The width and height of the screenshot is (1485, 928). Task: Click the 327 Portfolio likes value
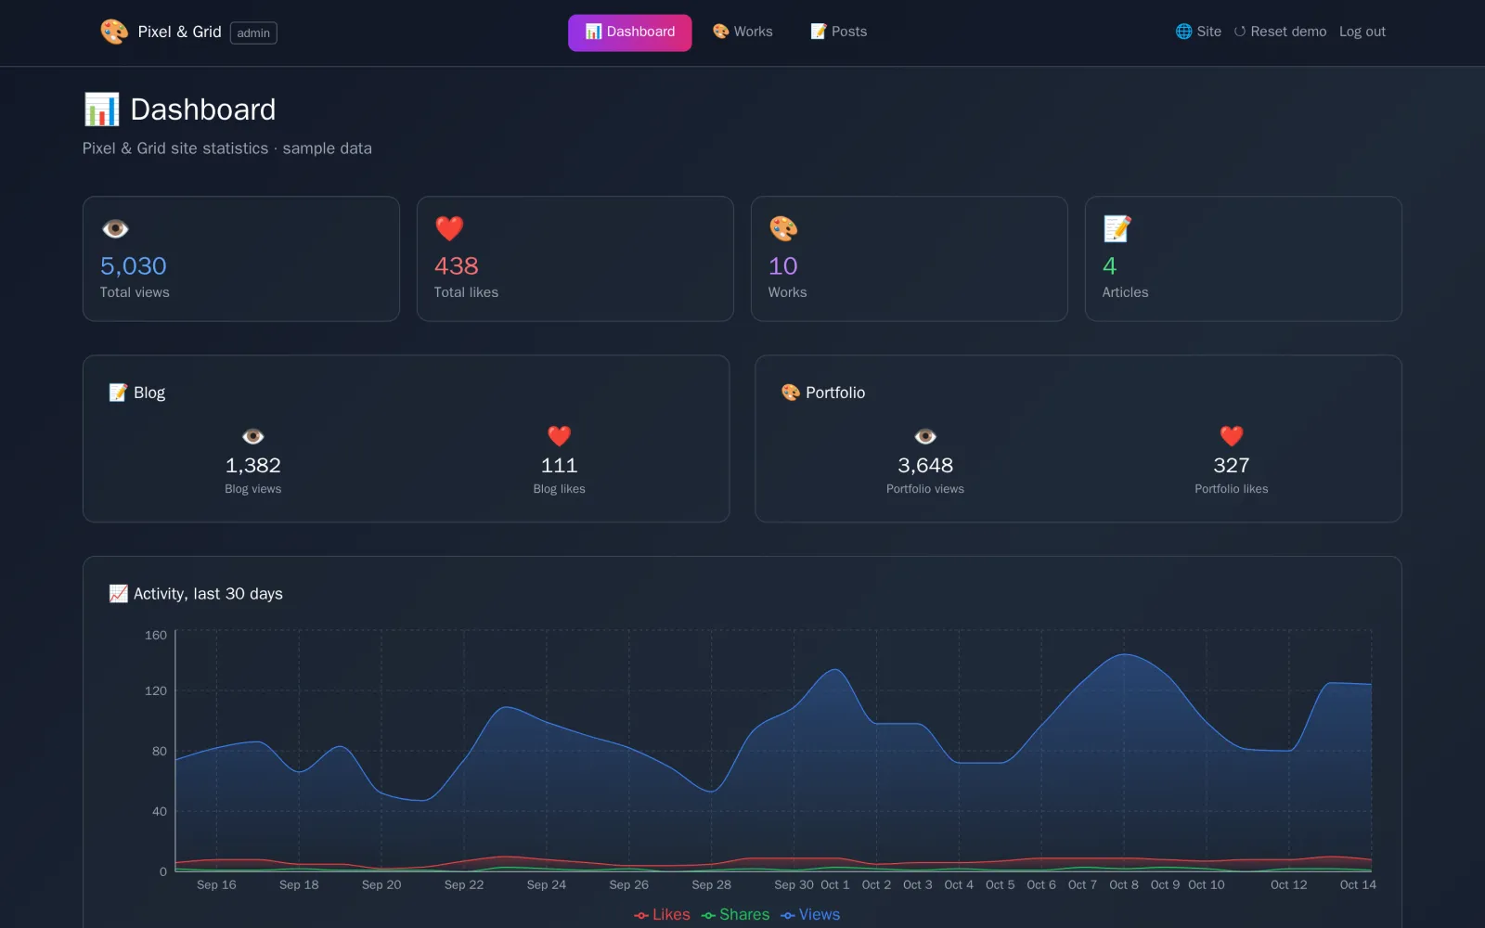(x=1232, y=466)
